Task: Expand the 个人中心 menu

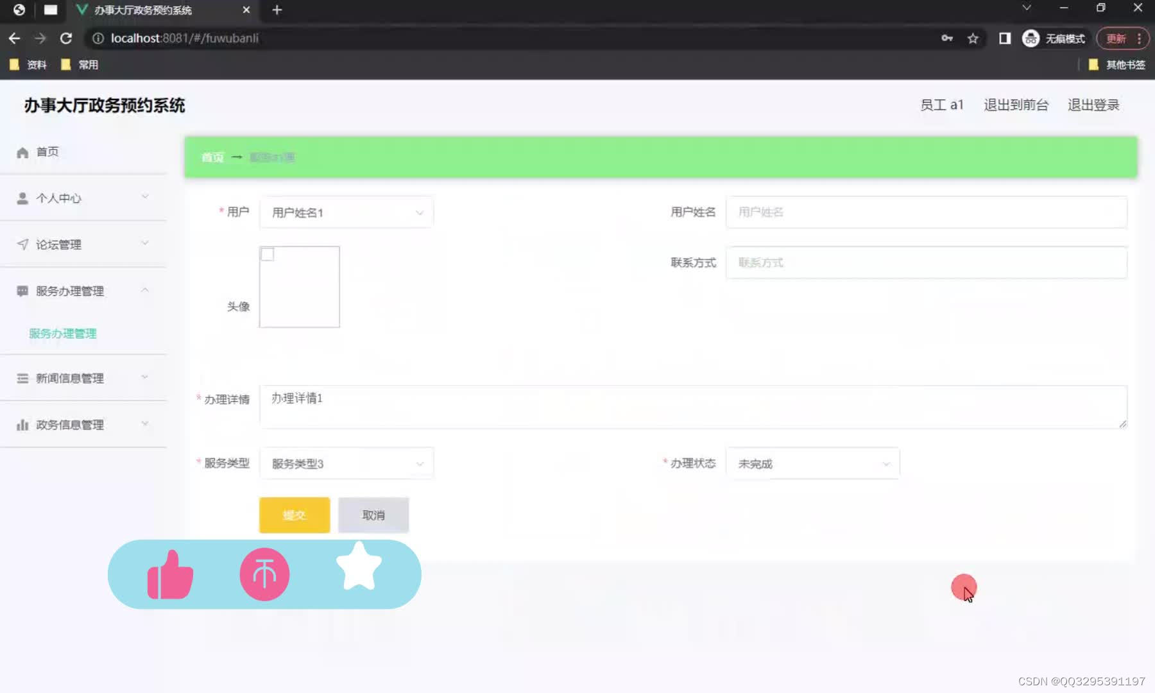Action: 83,198
